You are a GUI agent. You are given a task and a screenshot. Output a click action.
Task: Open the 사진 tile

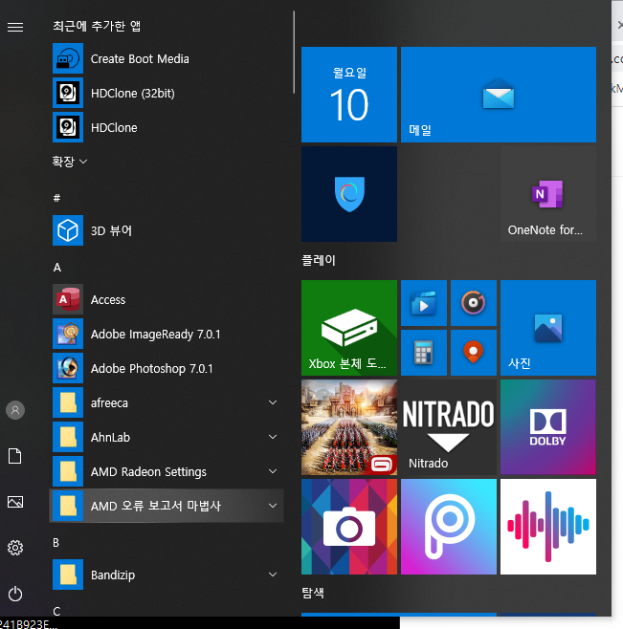[x=548, y=328]
